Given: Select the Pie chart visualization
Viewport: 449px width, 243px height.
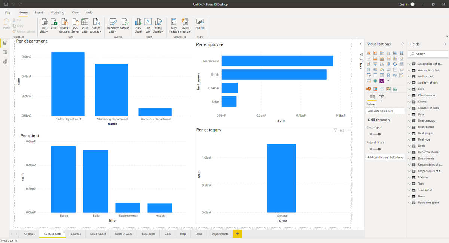Looking at the screenshot, I should coord(388,64).
